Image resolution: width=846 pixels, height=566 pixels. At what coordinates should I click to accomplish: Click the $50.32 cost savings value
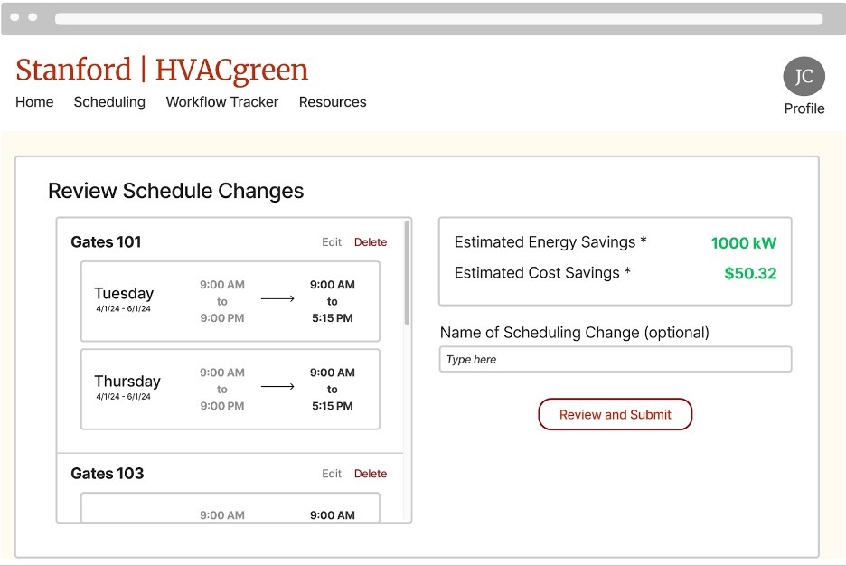750,274
